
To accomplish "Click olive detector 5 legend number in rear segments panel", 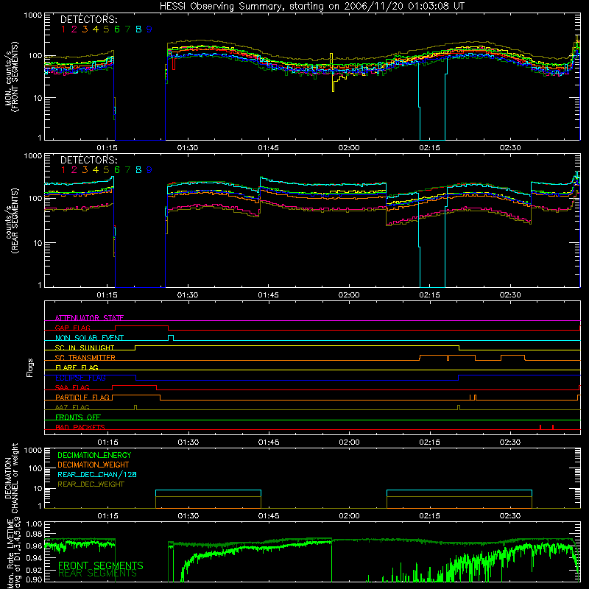I will (x=106, y=170).
